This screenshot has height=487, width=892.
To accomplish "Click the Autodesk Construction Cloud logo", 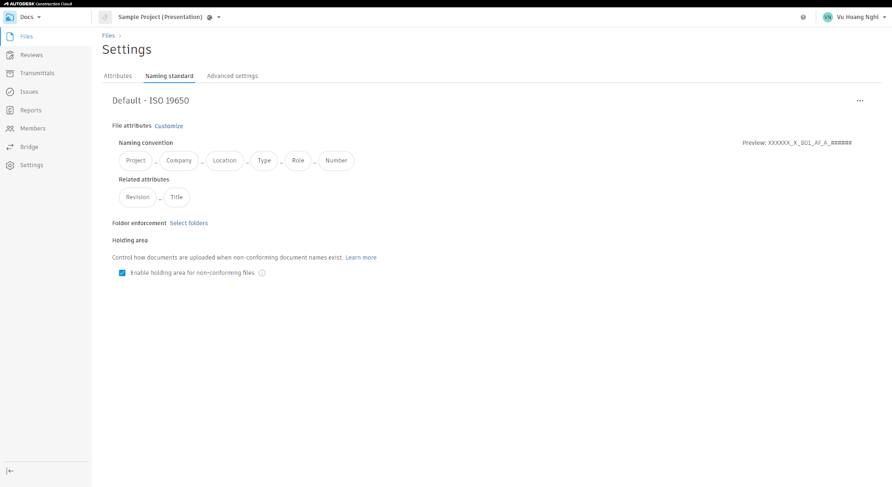I will [x=38, y=4].
